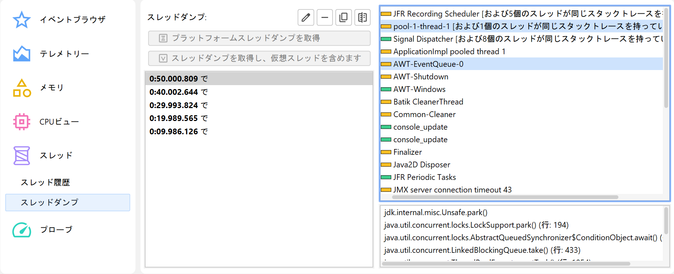This screenshot has width=674, height=274.
Task: Click the compare thread dumps icon
Action: pos(363,17)
